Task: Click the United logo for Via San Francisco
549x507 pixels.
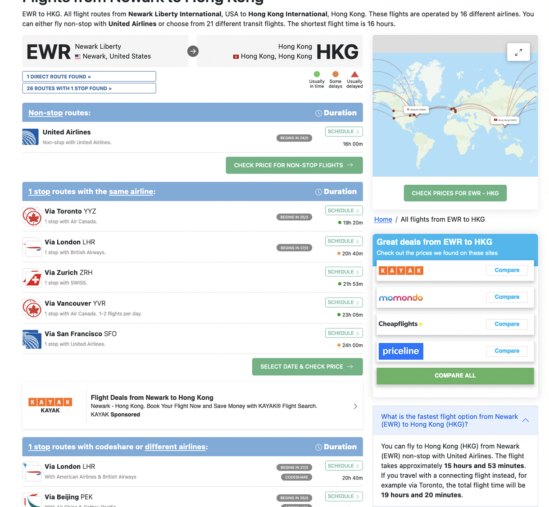Action: click(x=32, y=339)
